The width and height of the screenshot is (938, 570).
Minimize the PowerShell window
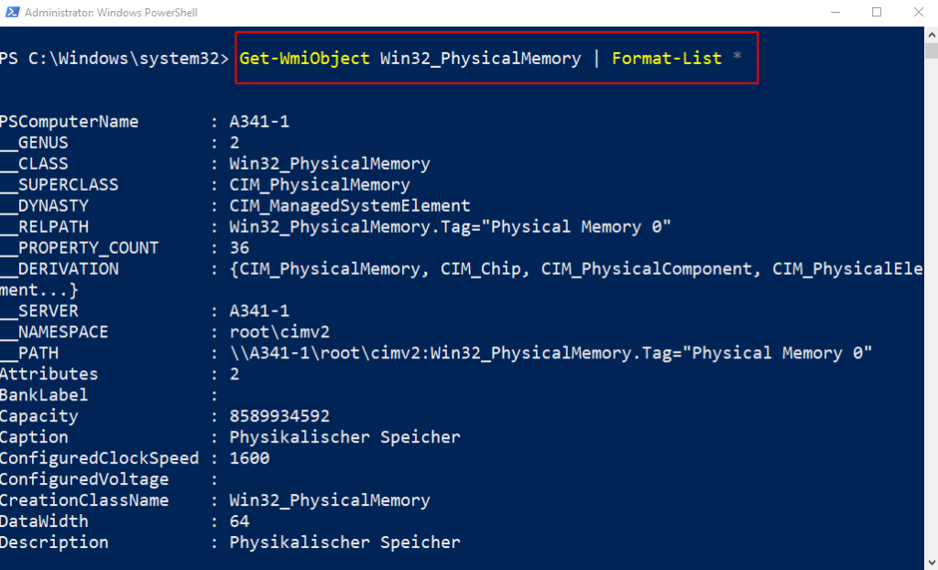pos(835,12)
